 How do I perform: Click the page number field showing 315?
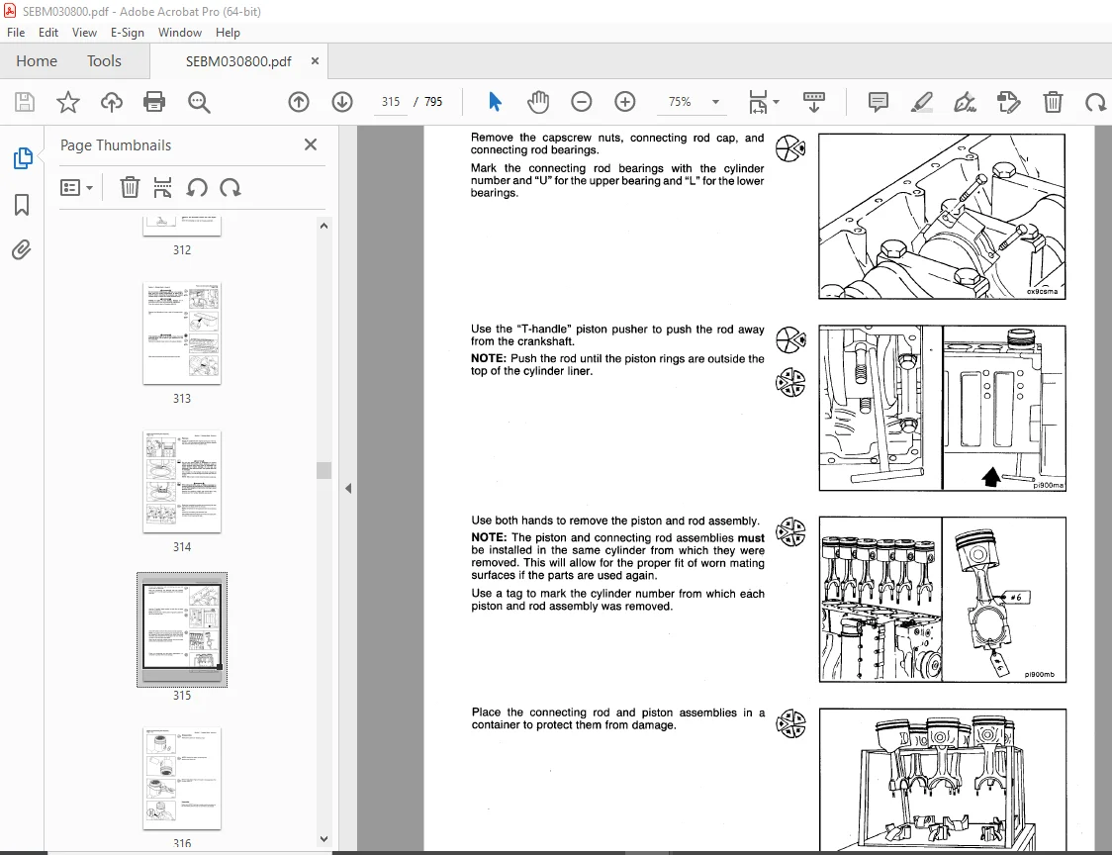coord(391,102)
